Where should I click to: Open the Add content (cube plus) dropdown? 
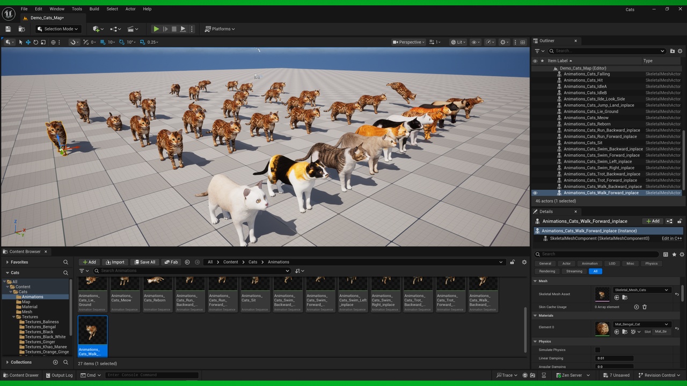[98, 29]
